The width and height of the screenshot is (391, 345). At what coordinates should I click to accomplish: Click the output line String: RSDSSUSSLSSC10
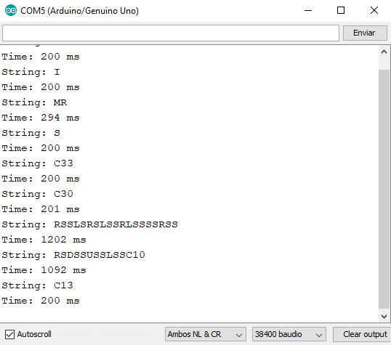(x=73, y=255)
